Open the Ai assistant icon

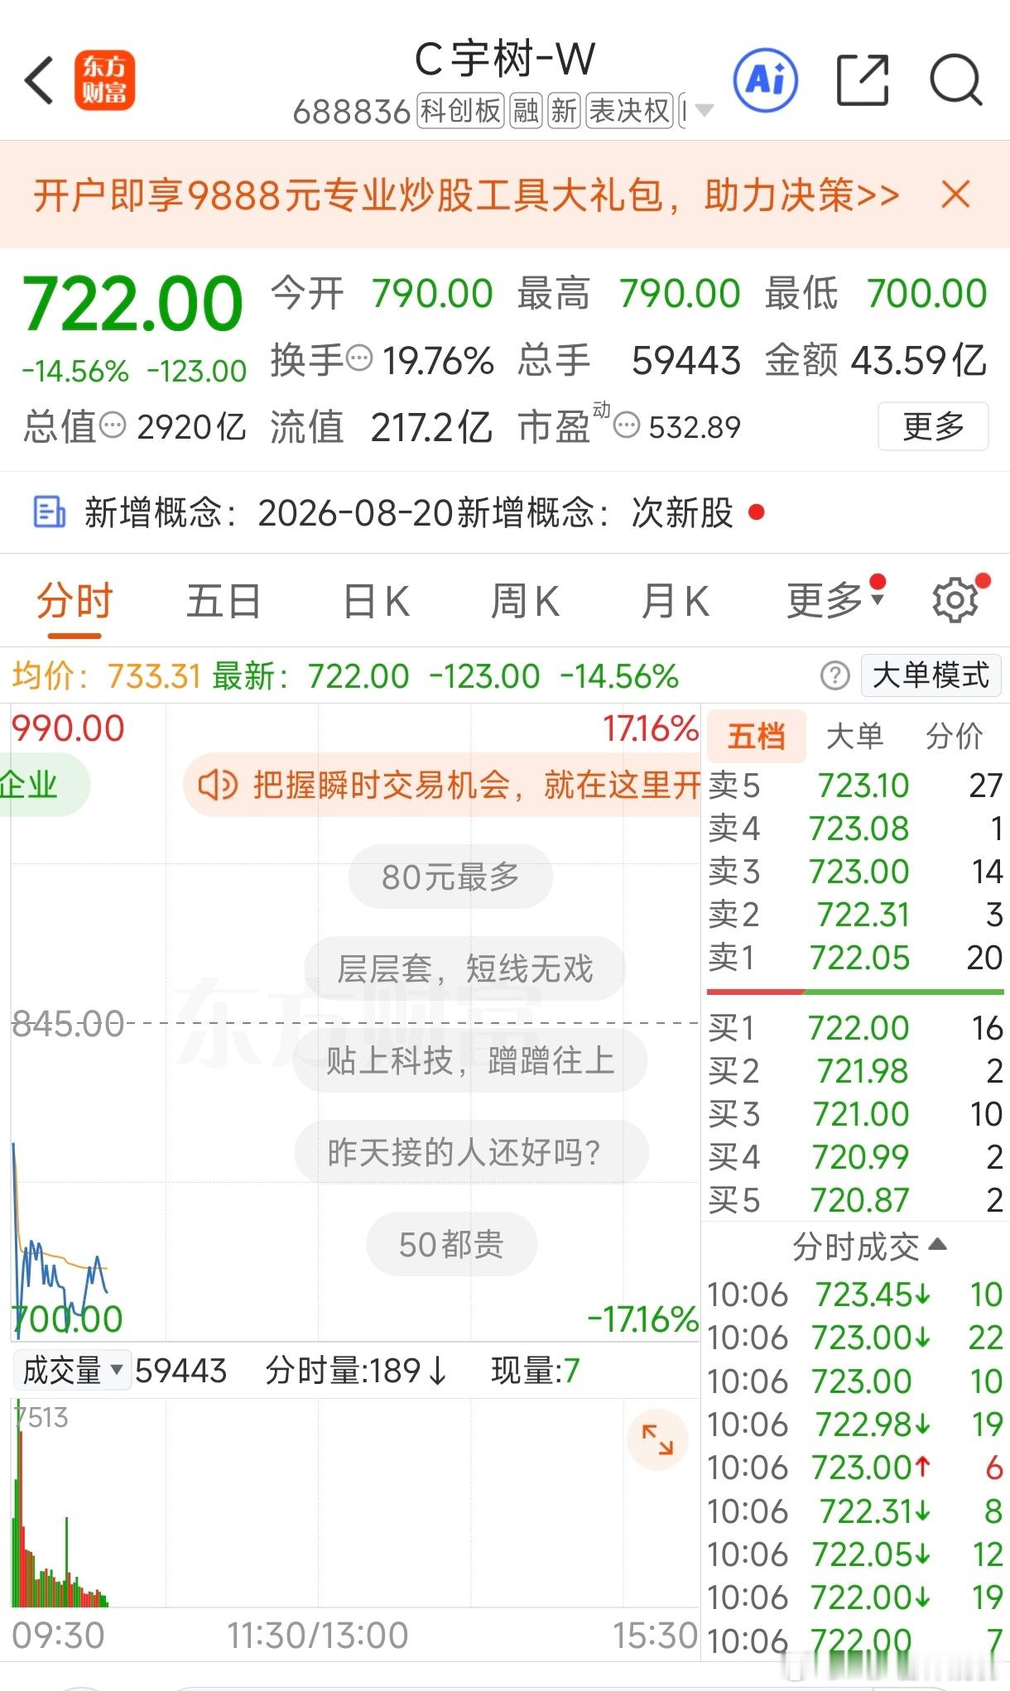click(x=766, y=80)
